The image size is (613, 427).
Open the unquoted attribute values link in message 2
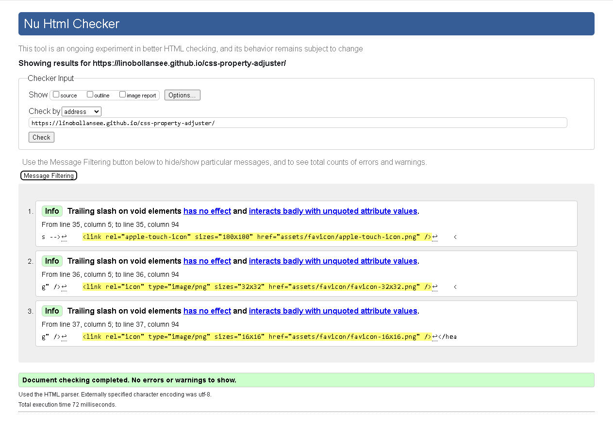[x=333, y=261]
